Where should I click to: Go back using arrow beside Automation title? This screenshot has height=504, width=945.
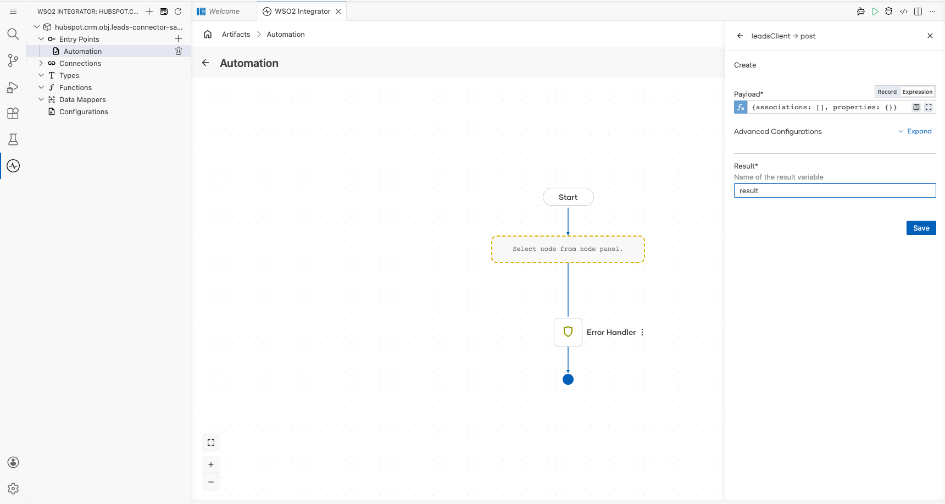[205, 63]
